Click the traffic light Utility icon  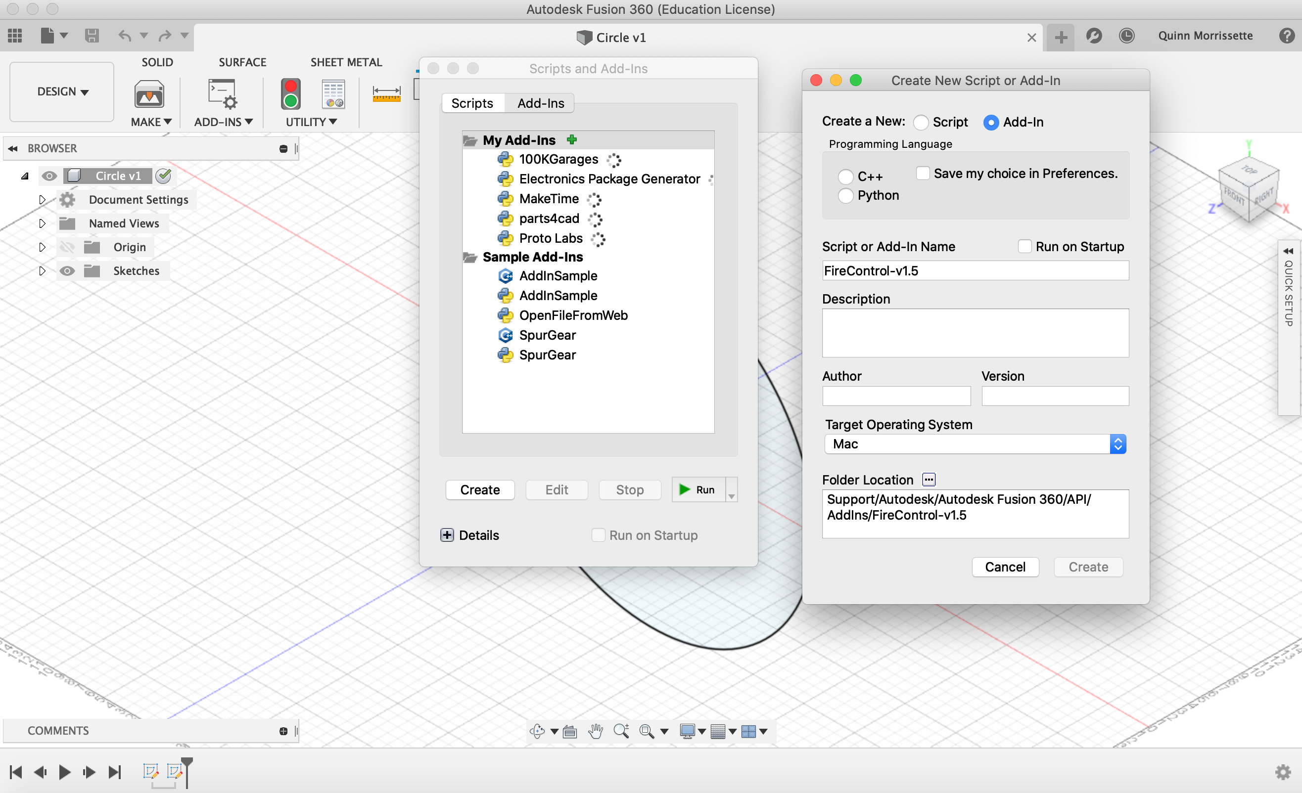[291, 94]
